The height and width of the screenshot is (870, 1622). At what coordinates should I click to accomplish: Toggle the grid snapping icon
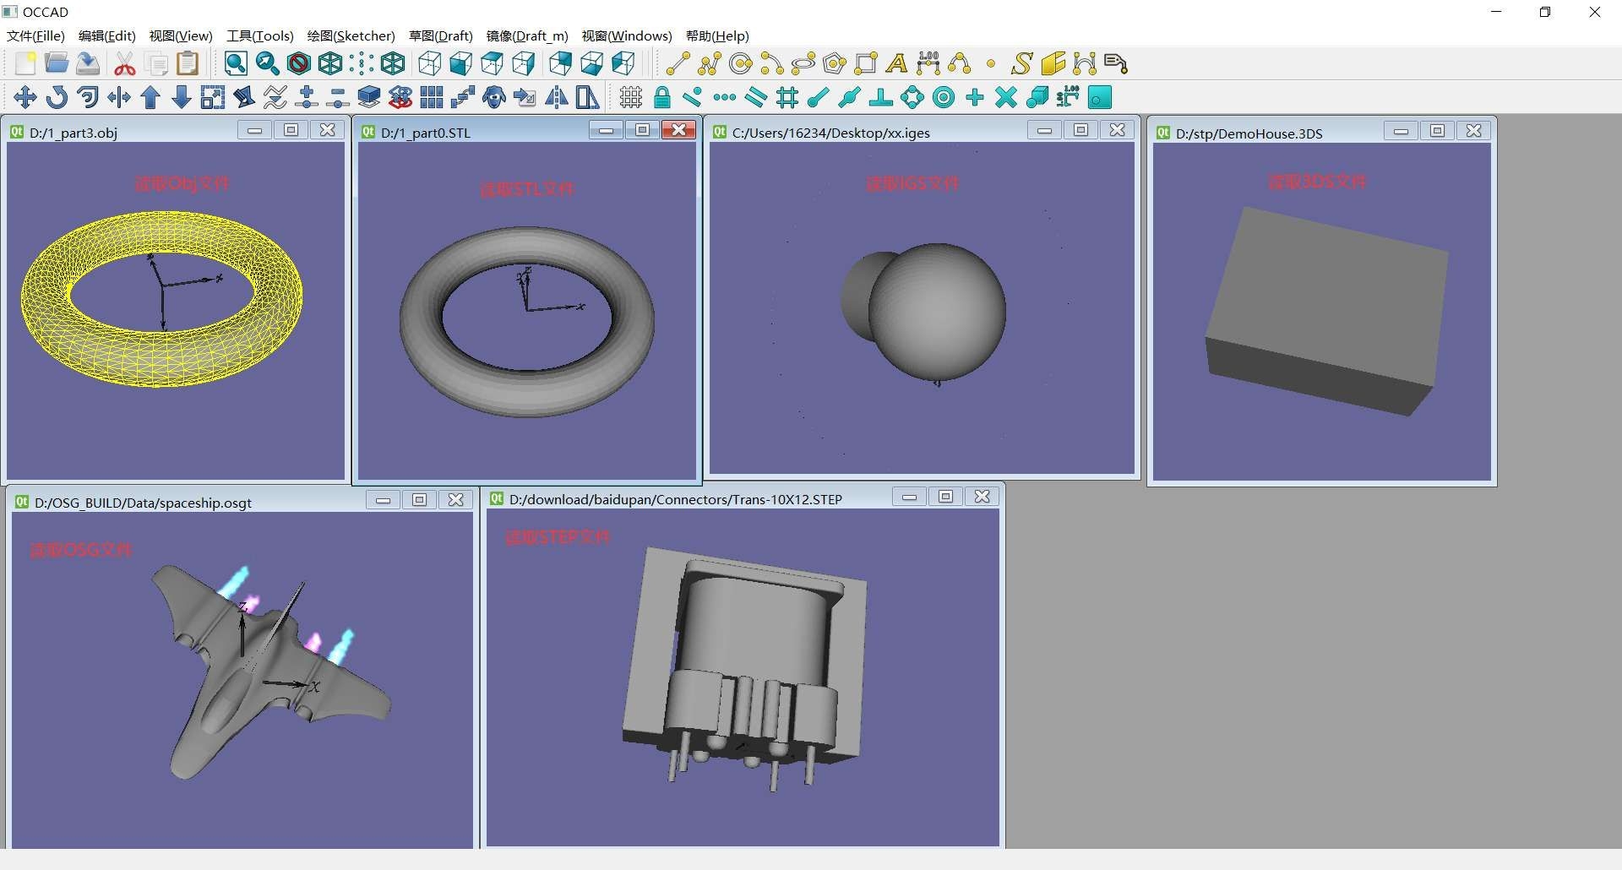(787, 97)
